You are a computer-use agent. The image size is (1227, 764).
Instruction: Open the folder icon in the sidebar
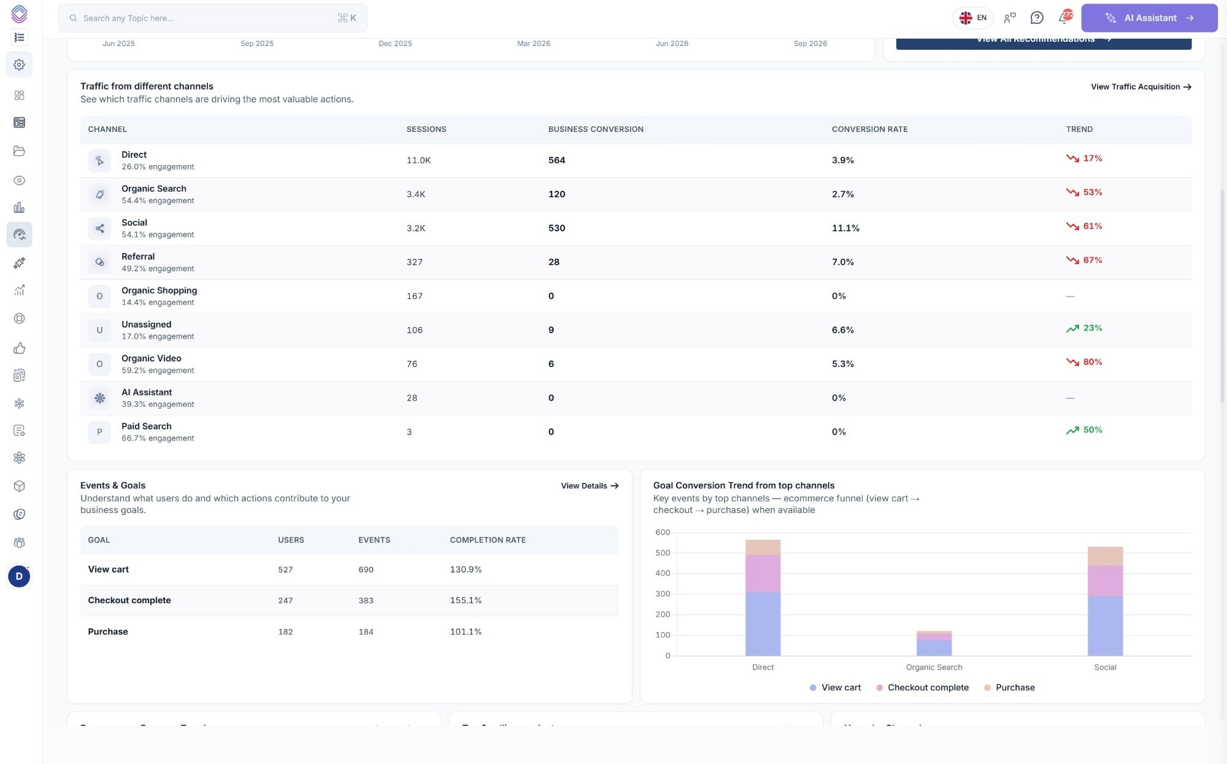[x=19, y=151]
